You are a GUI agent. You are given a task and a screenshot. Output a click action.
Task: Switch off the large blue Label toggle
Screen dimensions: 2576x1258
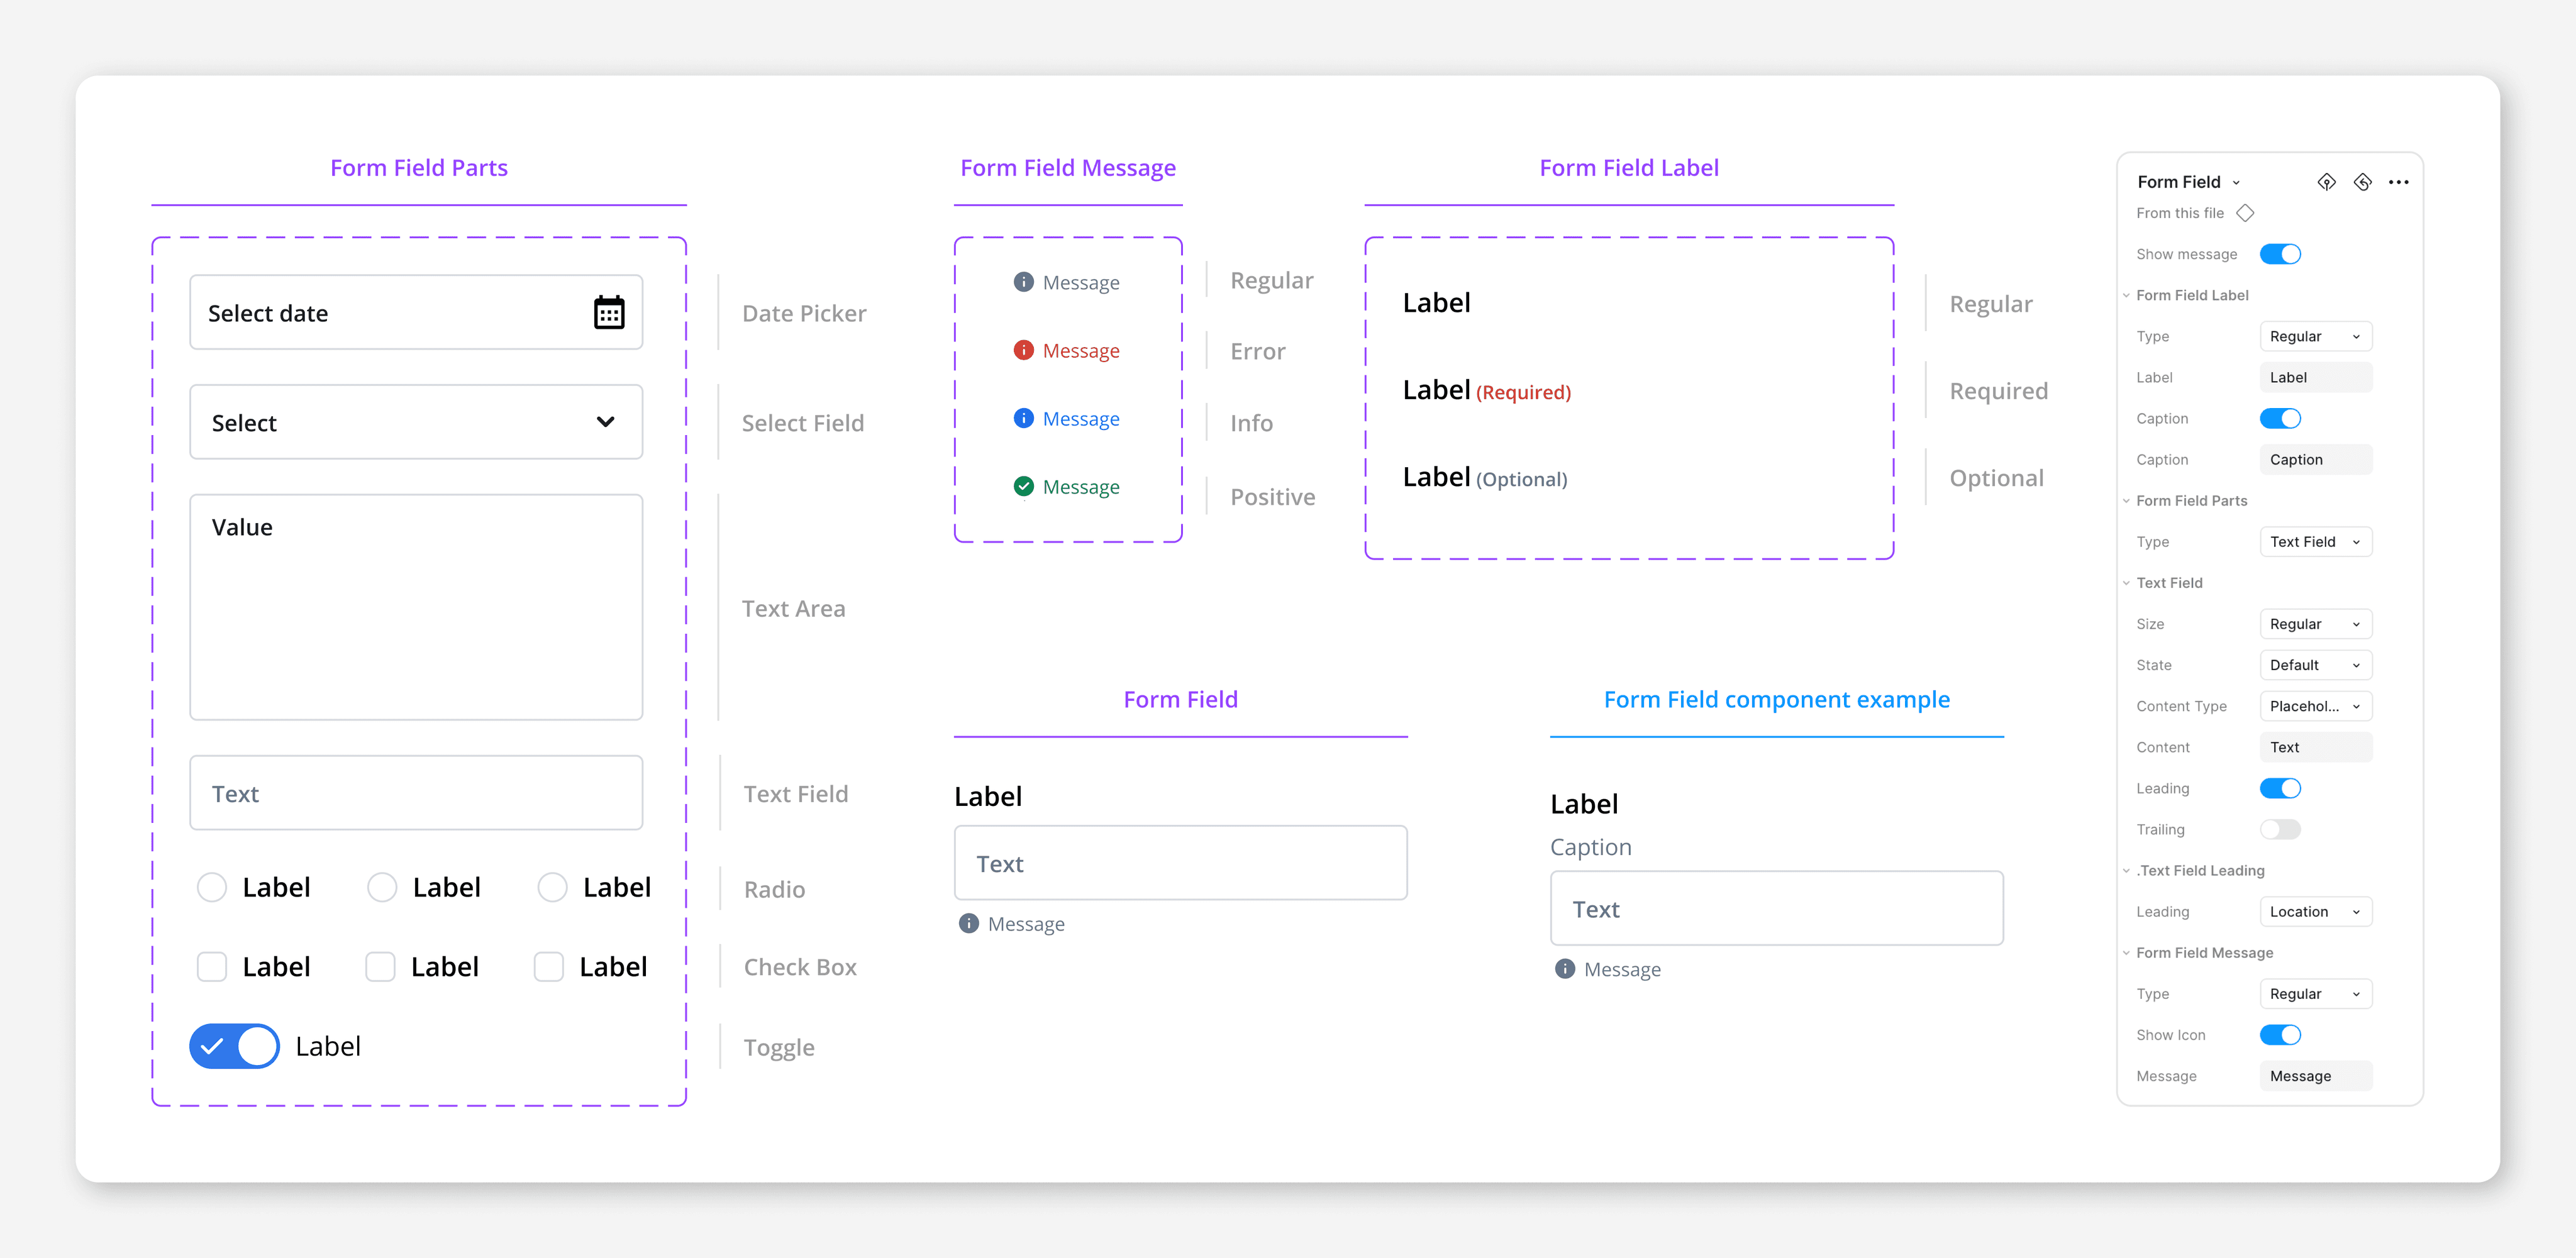234,1046
